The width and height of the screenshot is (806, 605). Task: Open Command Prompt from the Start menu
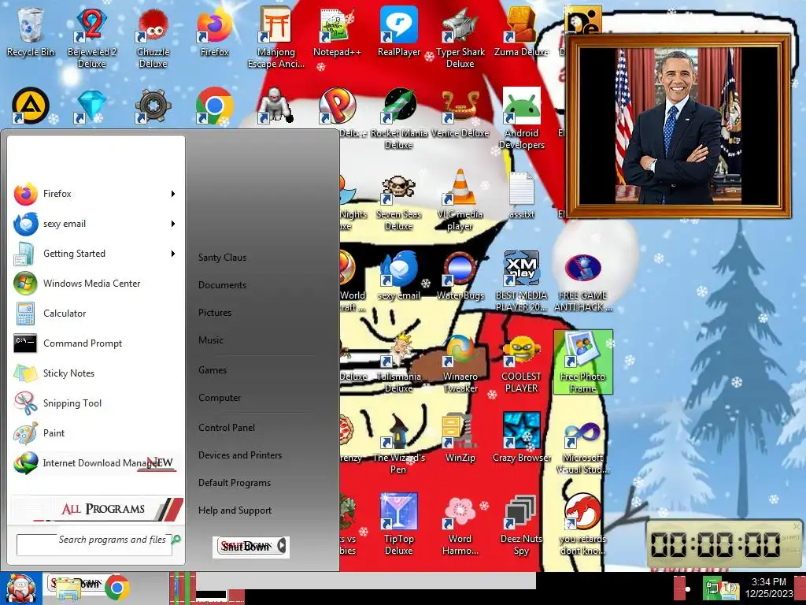click(94, 343)
